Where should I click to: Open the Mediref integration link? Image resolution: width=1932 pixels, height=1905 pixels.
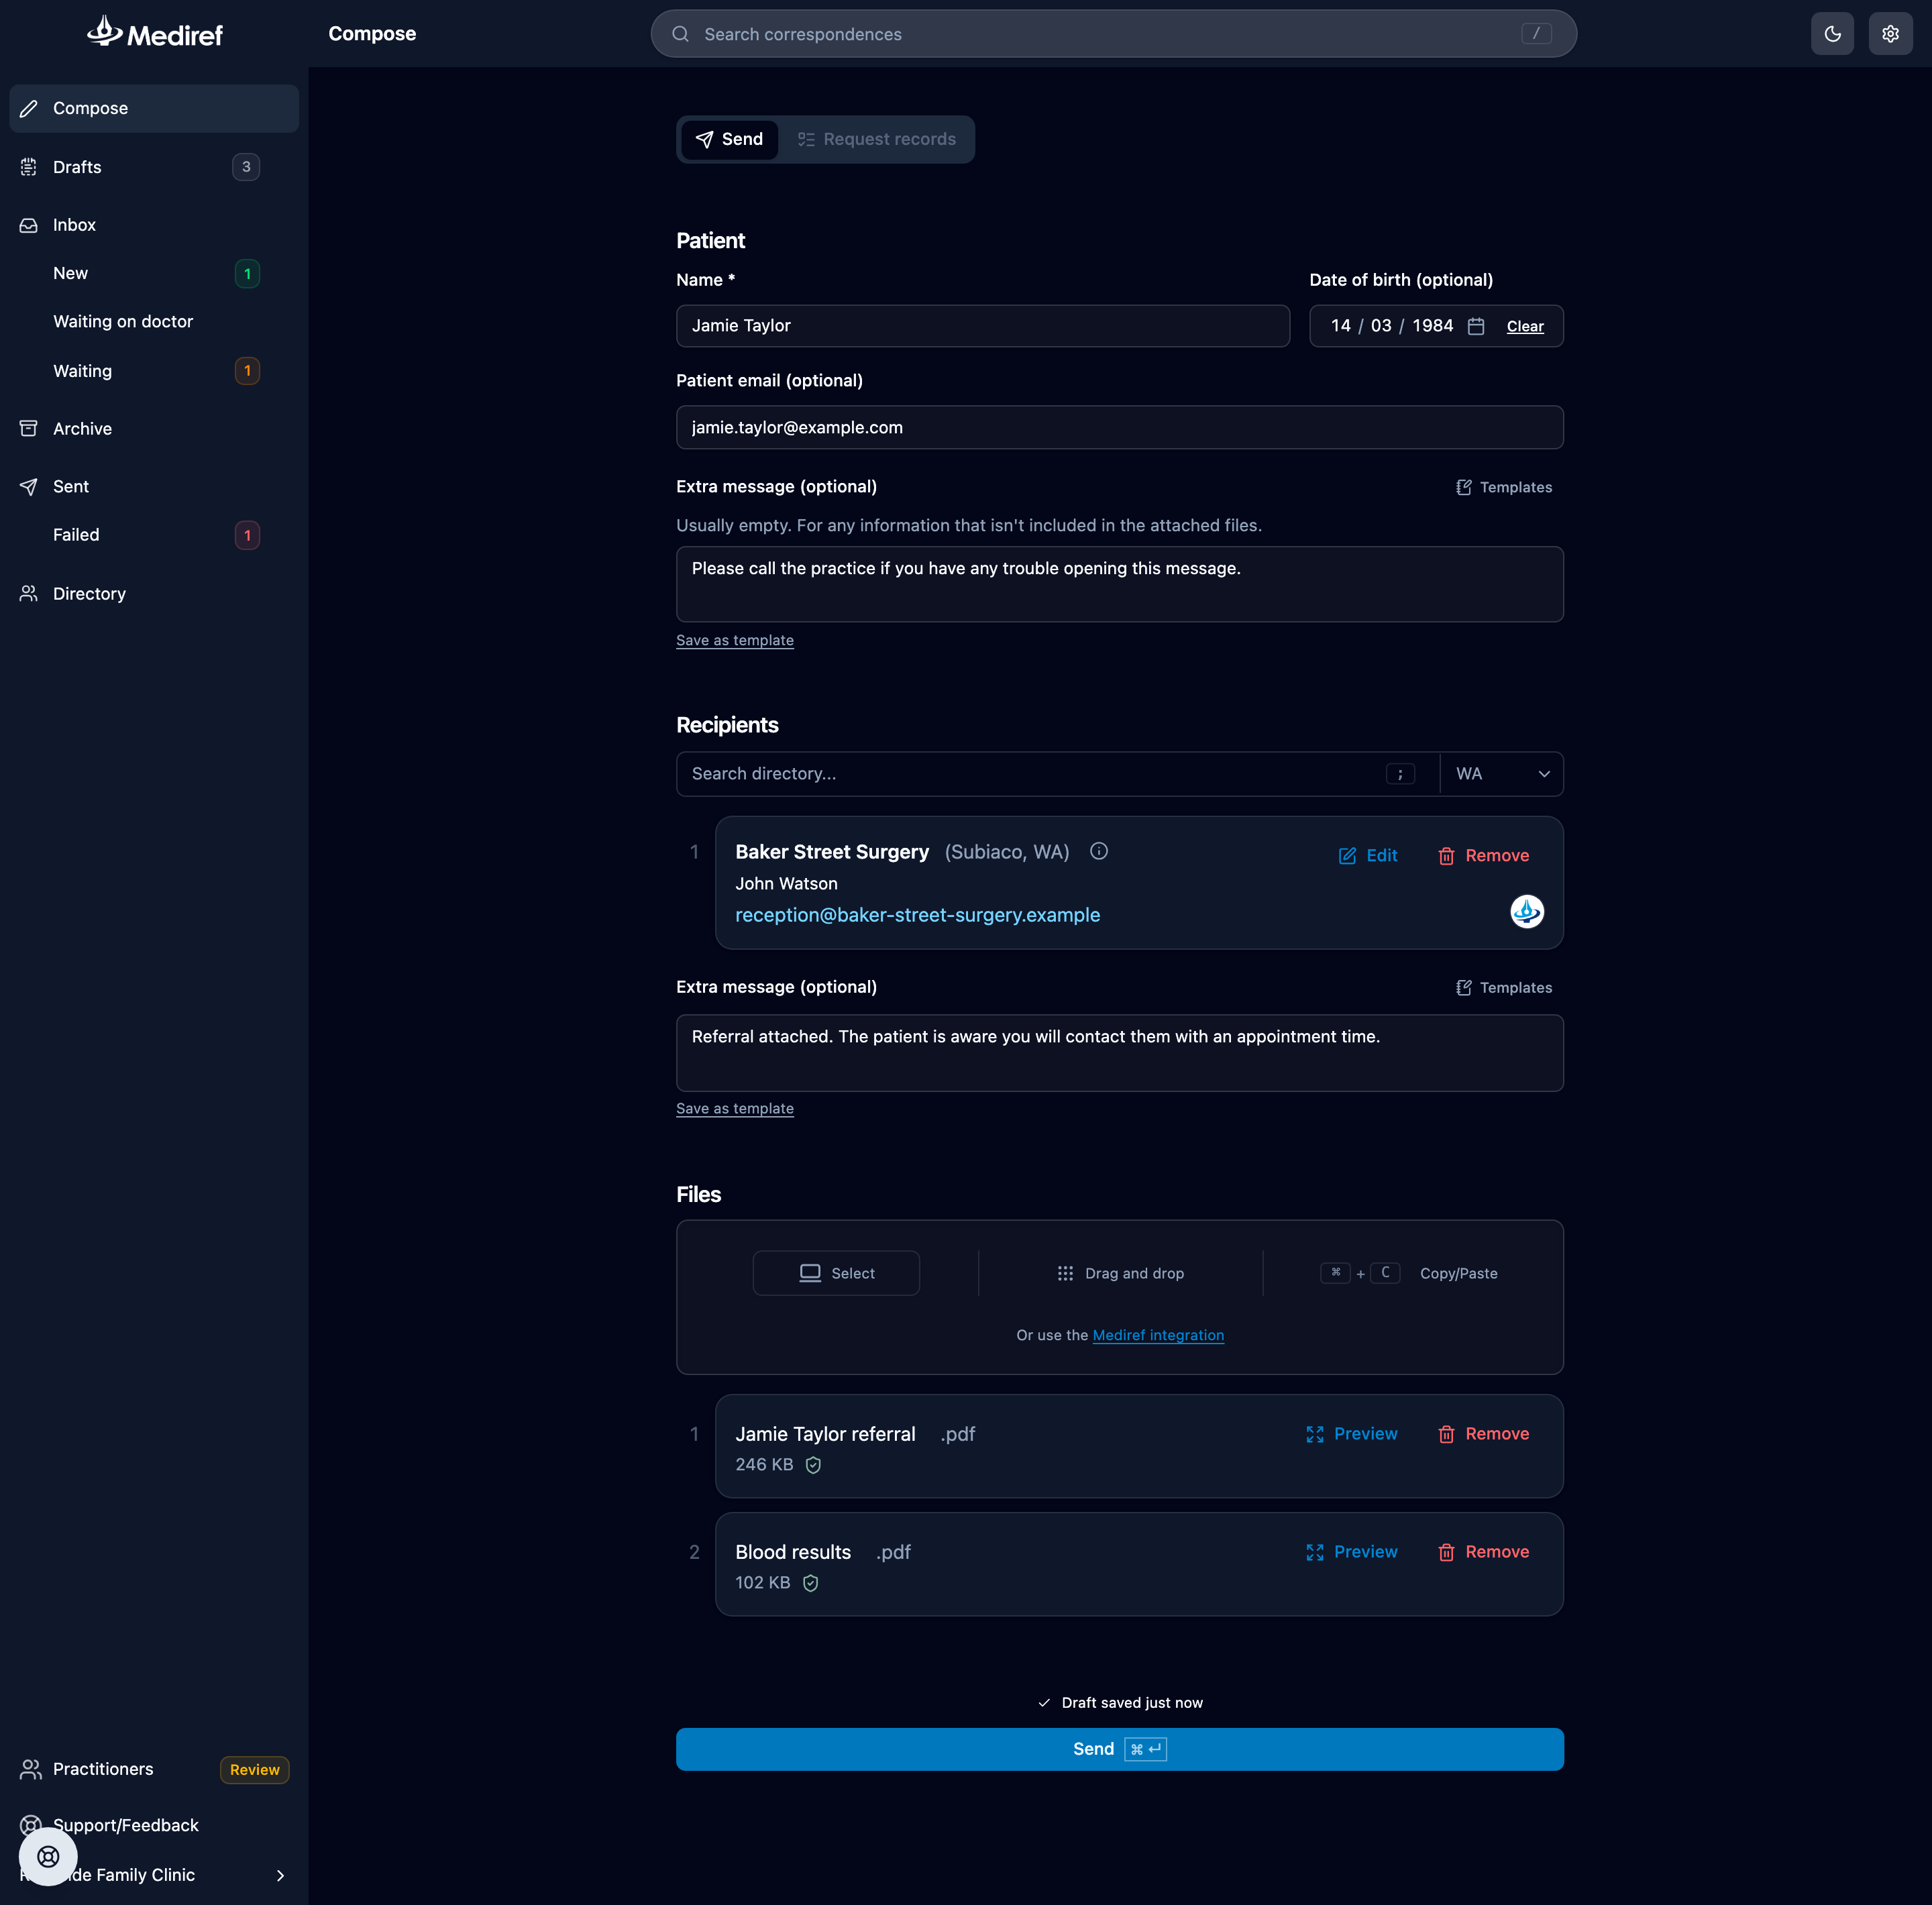(x=1158, y=1335)
